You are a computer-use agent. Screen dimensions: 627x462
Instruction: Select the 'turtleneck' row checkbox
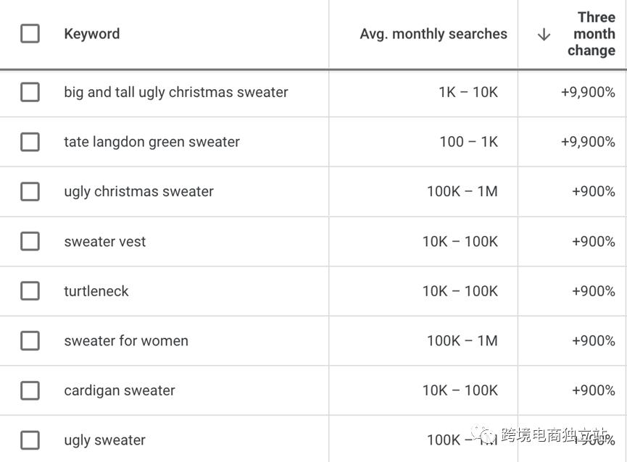pyautogui.click(x=30, y=291)
